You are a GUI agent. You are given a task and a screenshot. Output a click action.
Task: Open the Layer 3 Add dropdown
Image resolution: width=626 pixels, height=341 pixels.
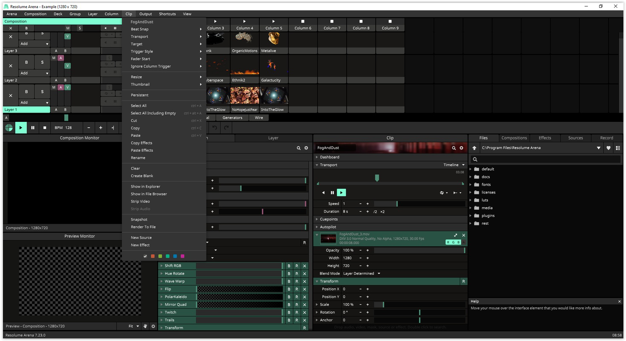[x=34, y=43]
